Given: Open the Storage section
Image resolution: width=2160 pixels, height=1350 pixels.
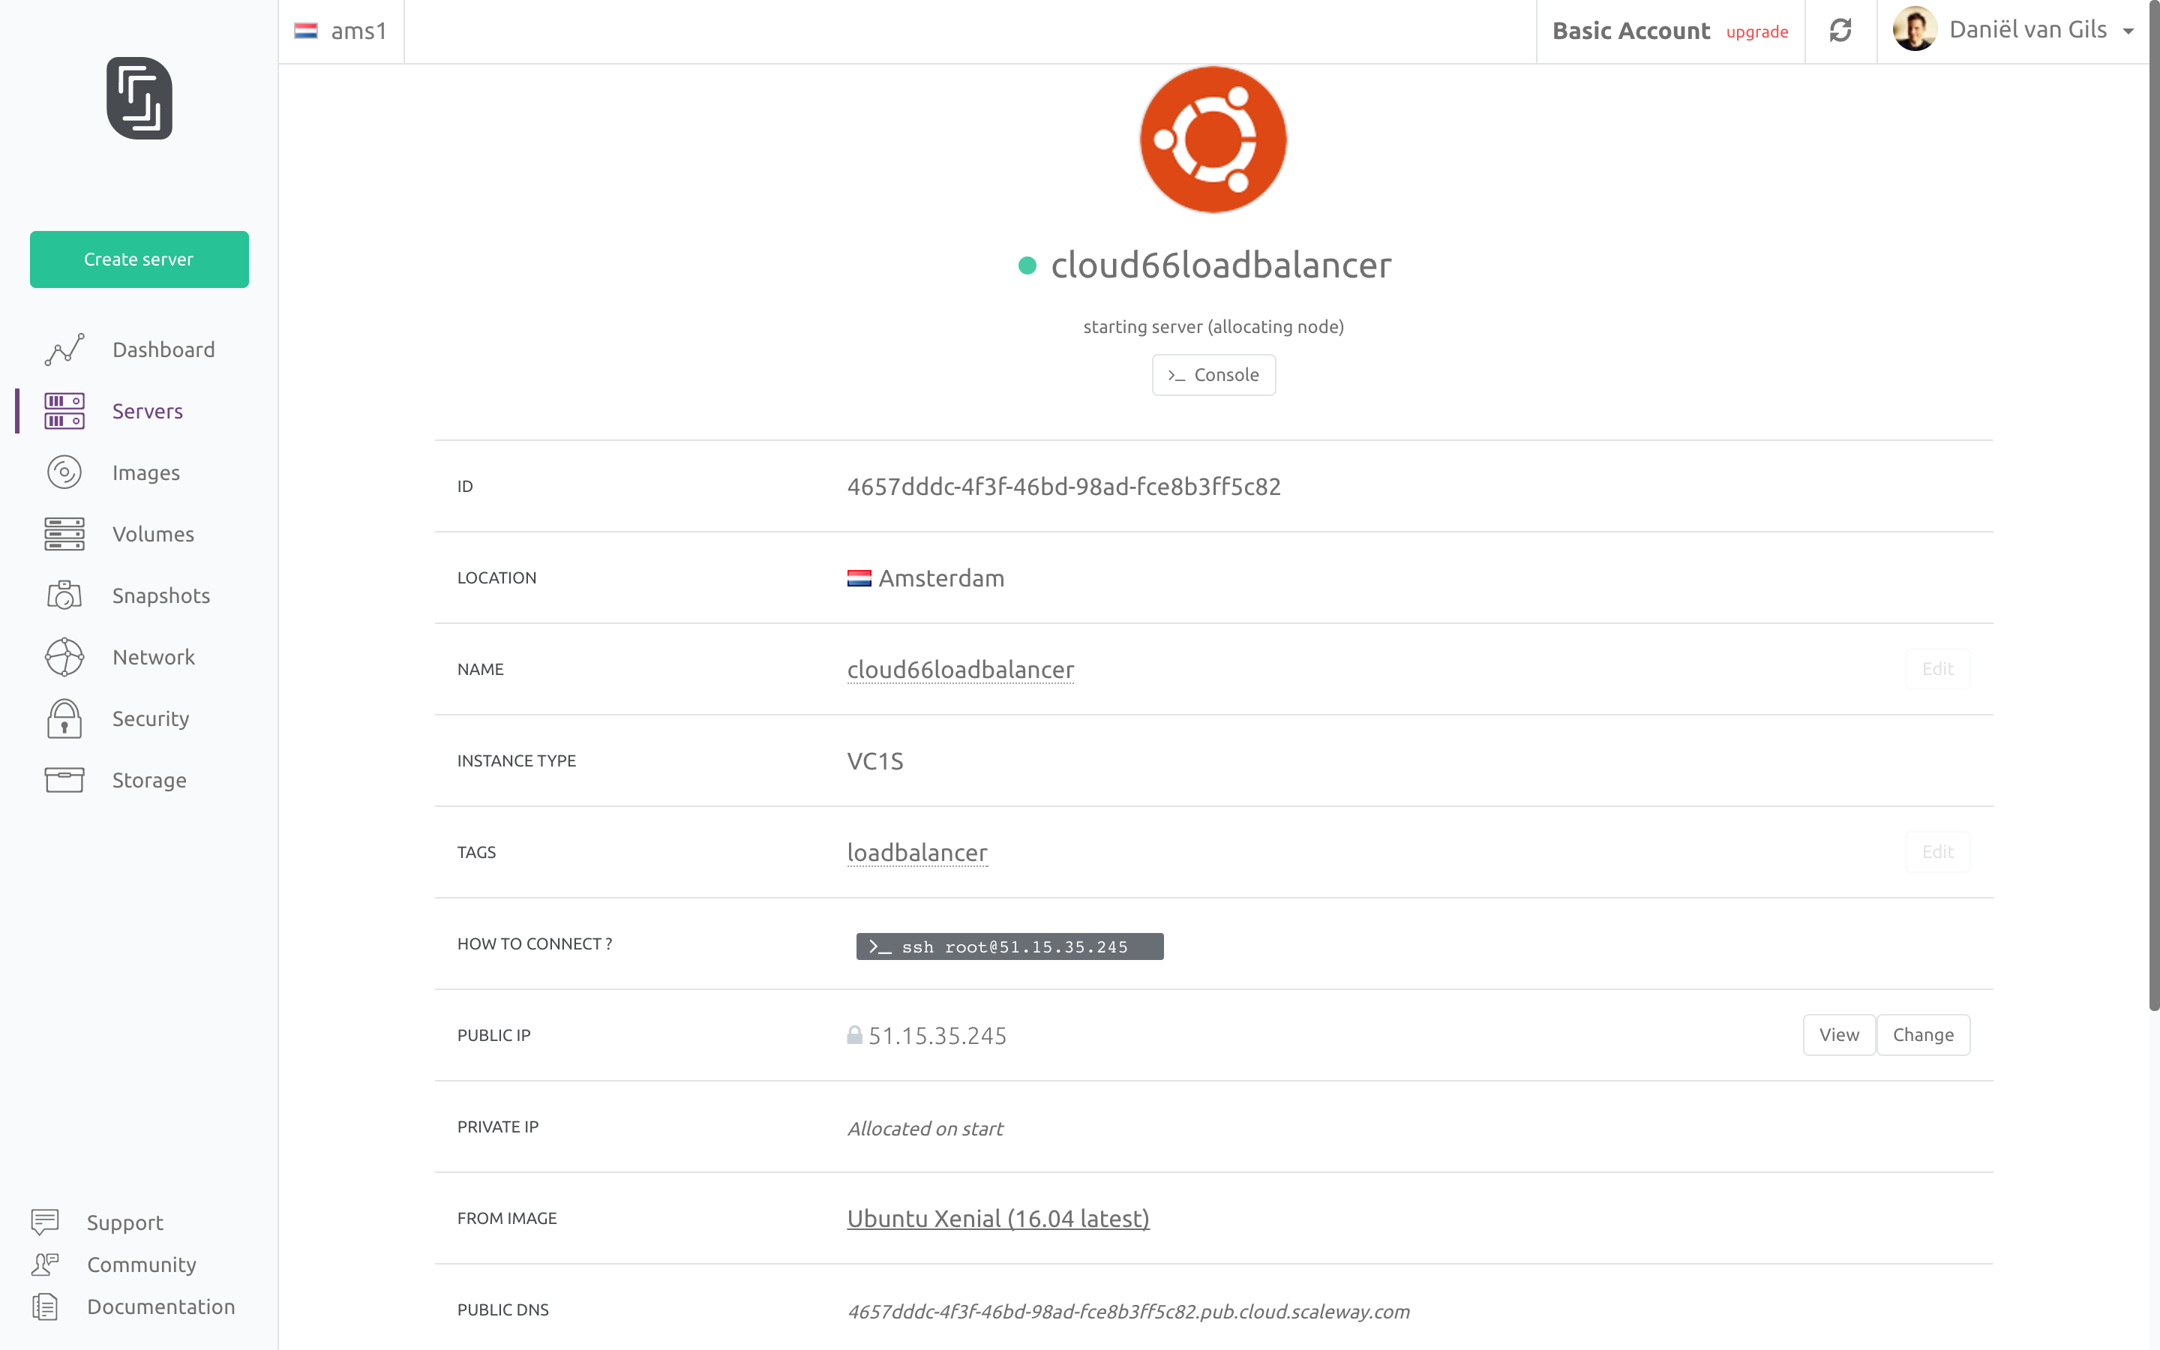Looking at the screenshot, I should 148,779.
